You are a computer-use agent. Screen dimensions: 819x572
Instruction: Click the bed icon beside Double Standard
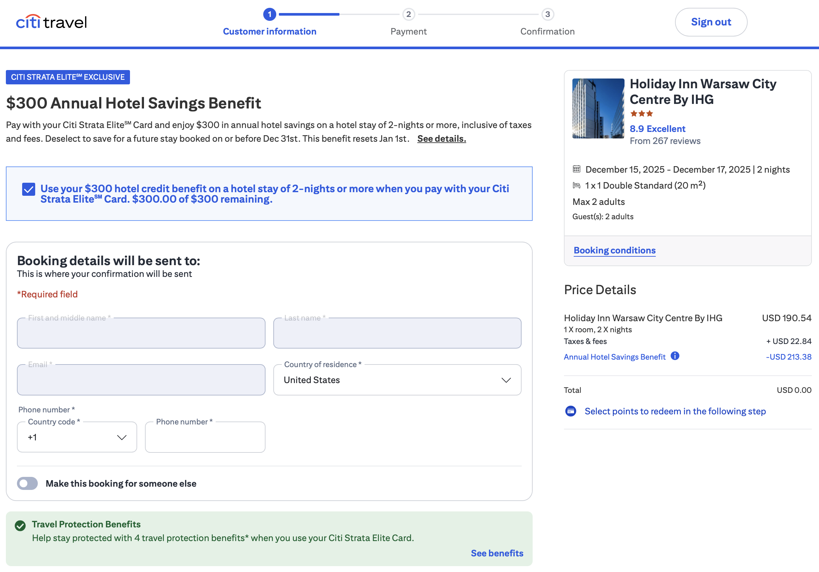click(x=576, y=185)
